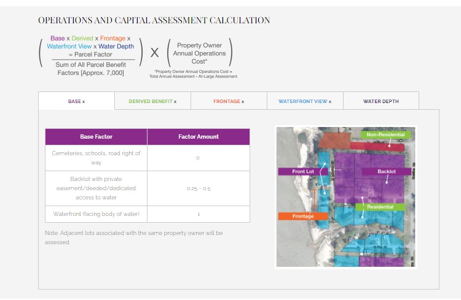Click the purple Front Lot map label

tap(303, 172)
